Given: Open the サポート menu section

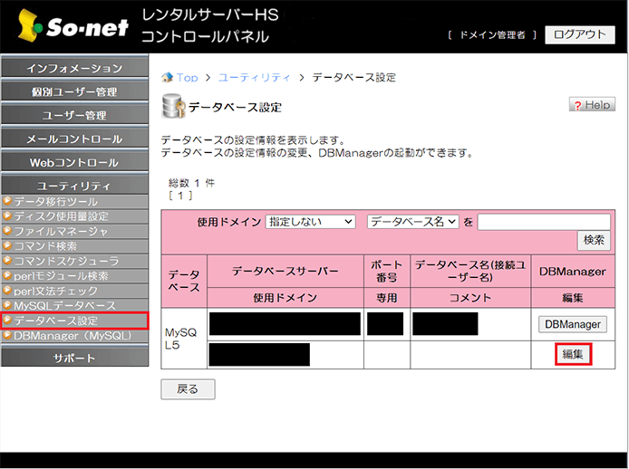Looking at the screenshot, I should 74,358.
